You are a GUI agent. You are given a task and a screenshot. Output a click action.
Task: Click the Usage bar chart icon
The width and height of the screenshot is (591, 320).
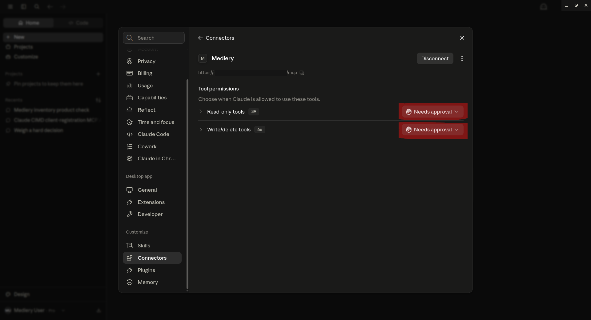(130, 86)
